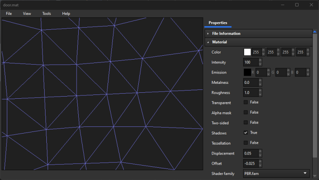Open the Help menu
Image resolution: width=319 pixels, height=180 pixels.
[x=66, y=14]
